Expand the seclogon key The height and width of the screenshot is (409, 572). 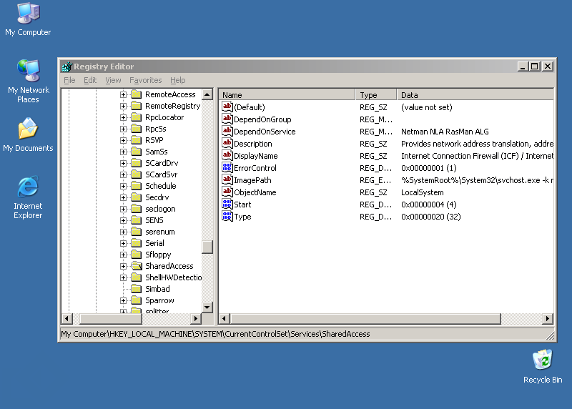pos(123,209)
